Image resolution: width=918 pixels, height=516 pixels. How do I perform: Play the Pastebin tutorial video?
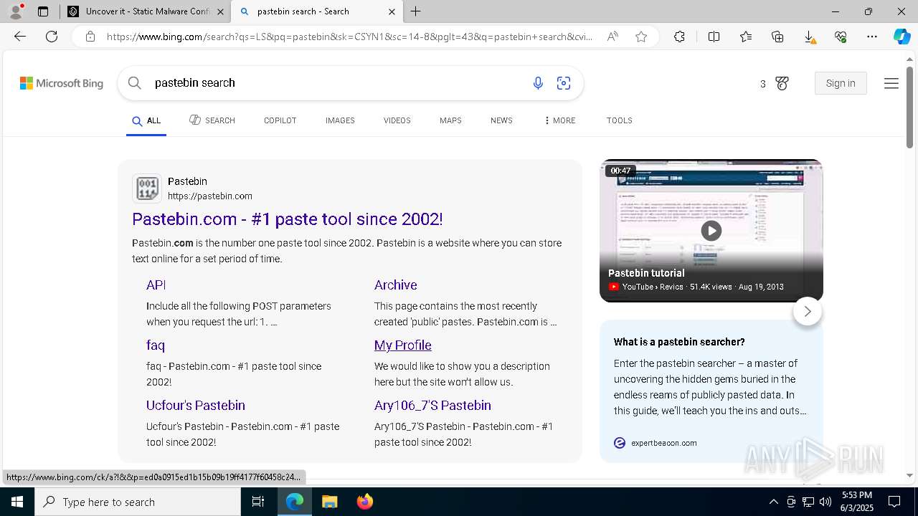[x=711, y=230]
